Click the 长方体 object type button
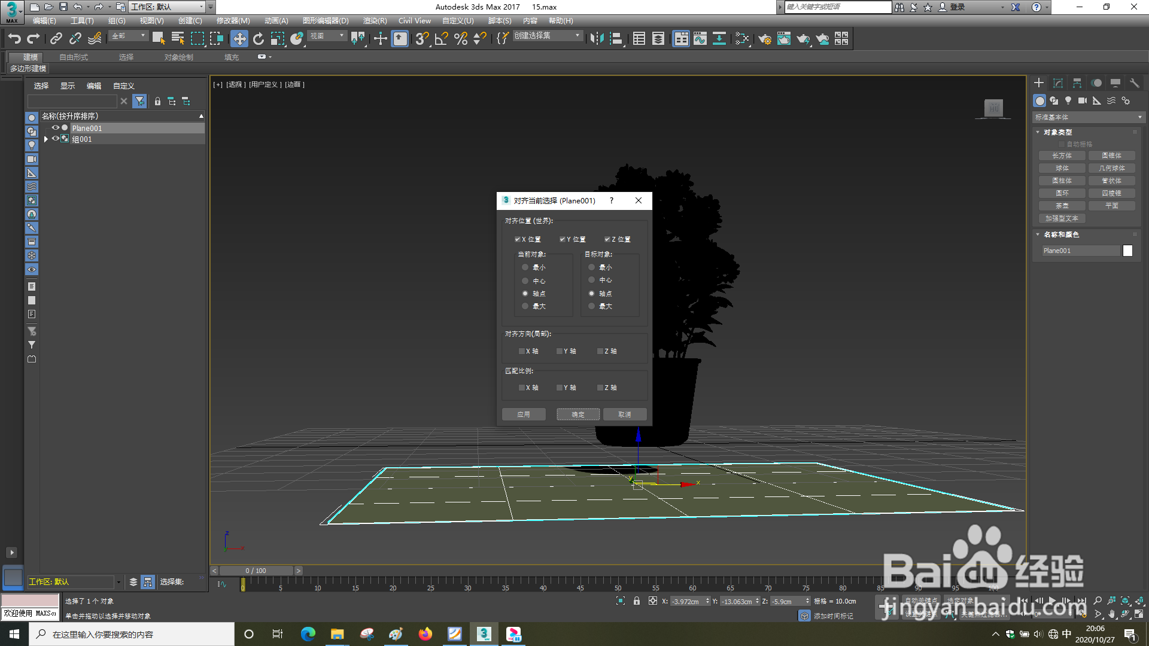This screenshot has height=646, width=1149. [1062, 156]
